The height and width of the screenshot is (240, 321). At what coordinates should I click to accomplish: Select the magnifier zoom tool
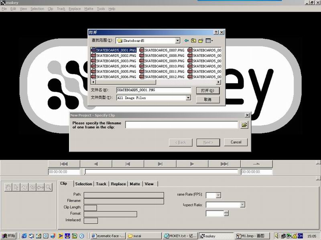coord(49,187)
